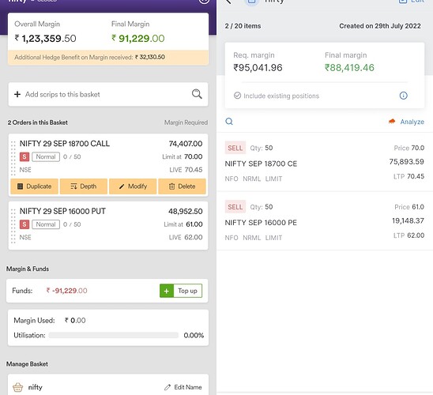Open the NIFTY SEP 18700 CE sell order

[325, 163]
